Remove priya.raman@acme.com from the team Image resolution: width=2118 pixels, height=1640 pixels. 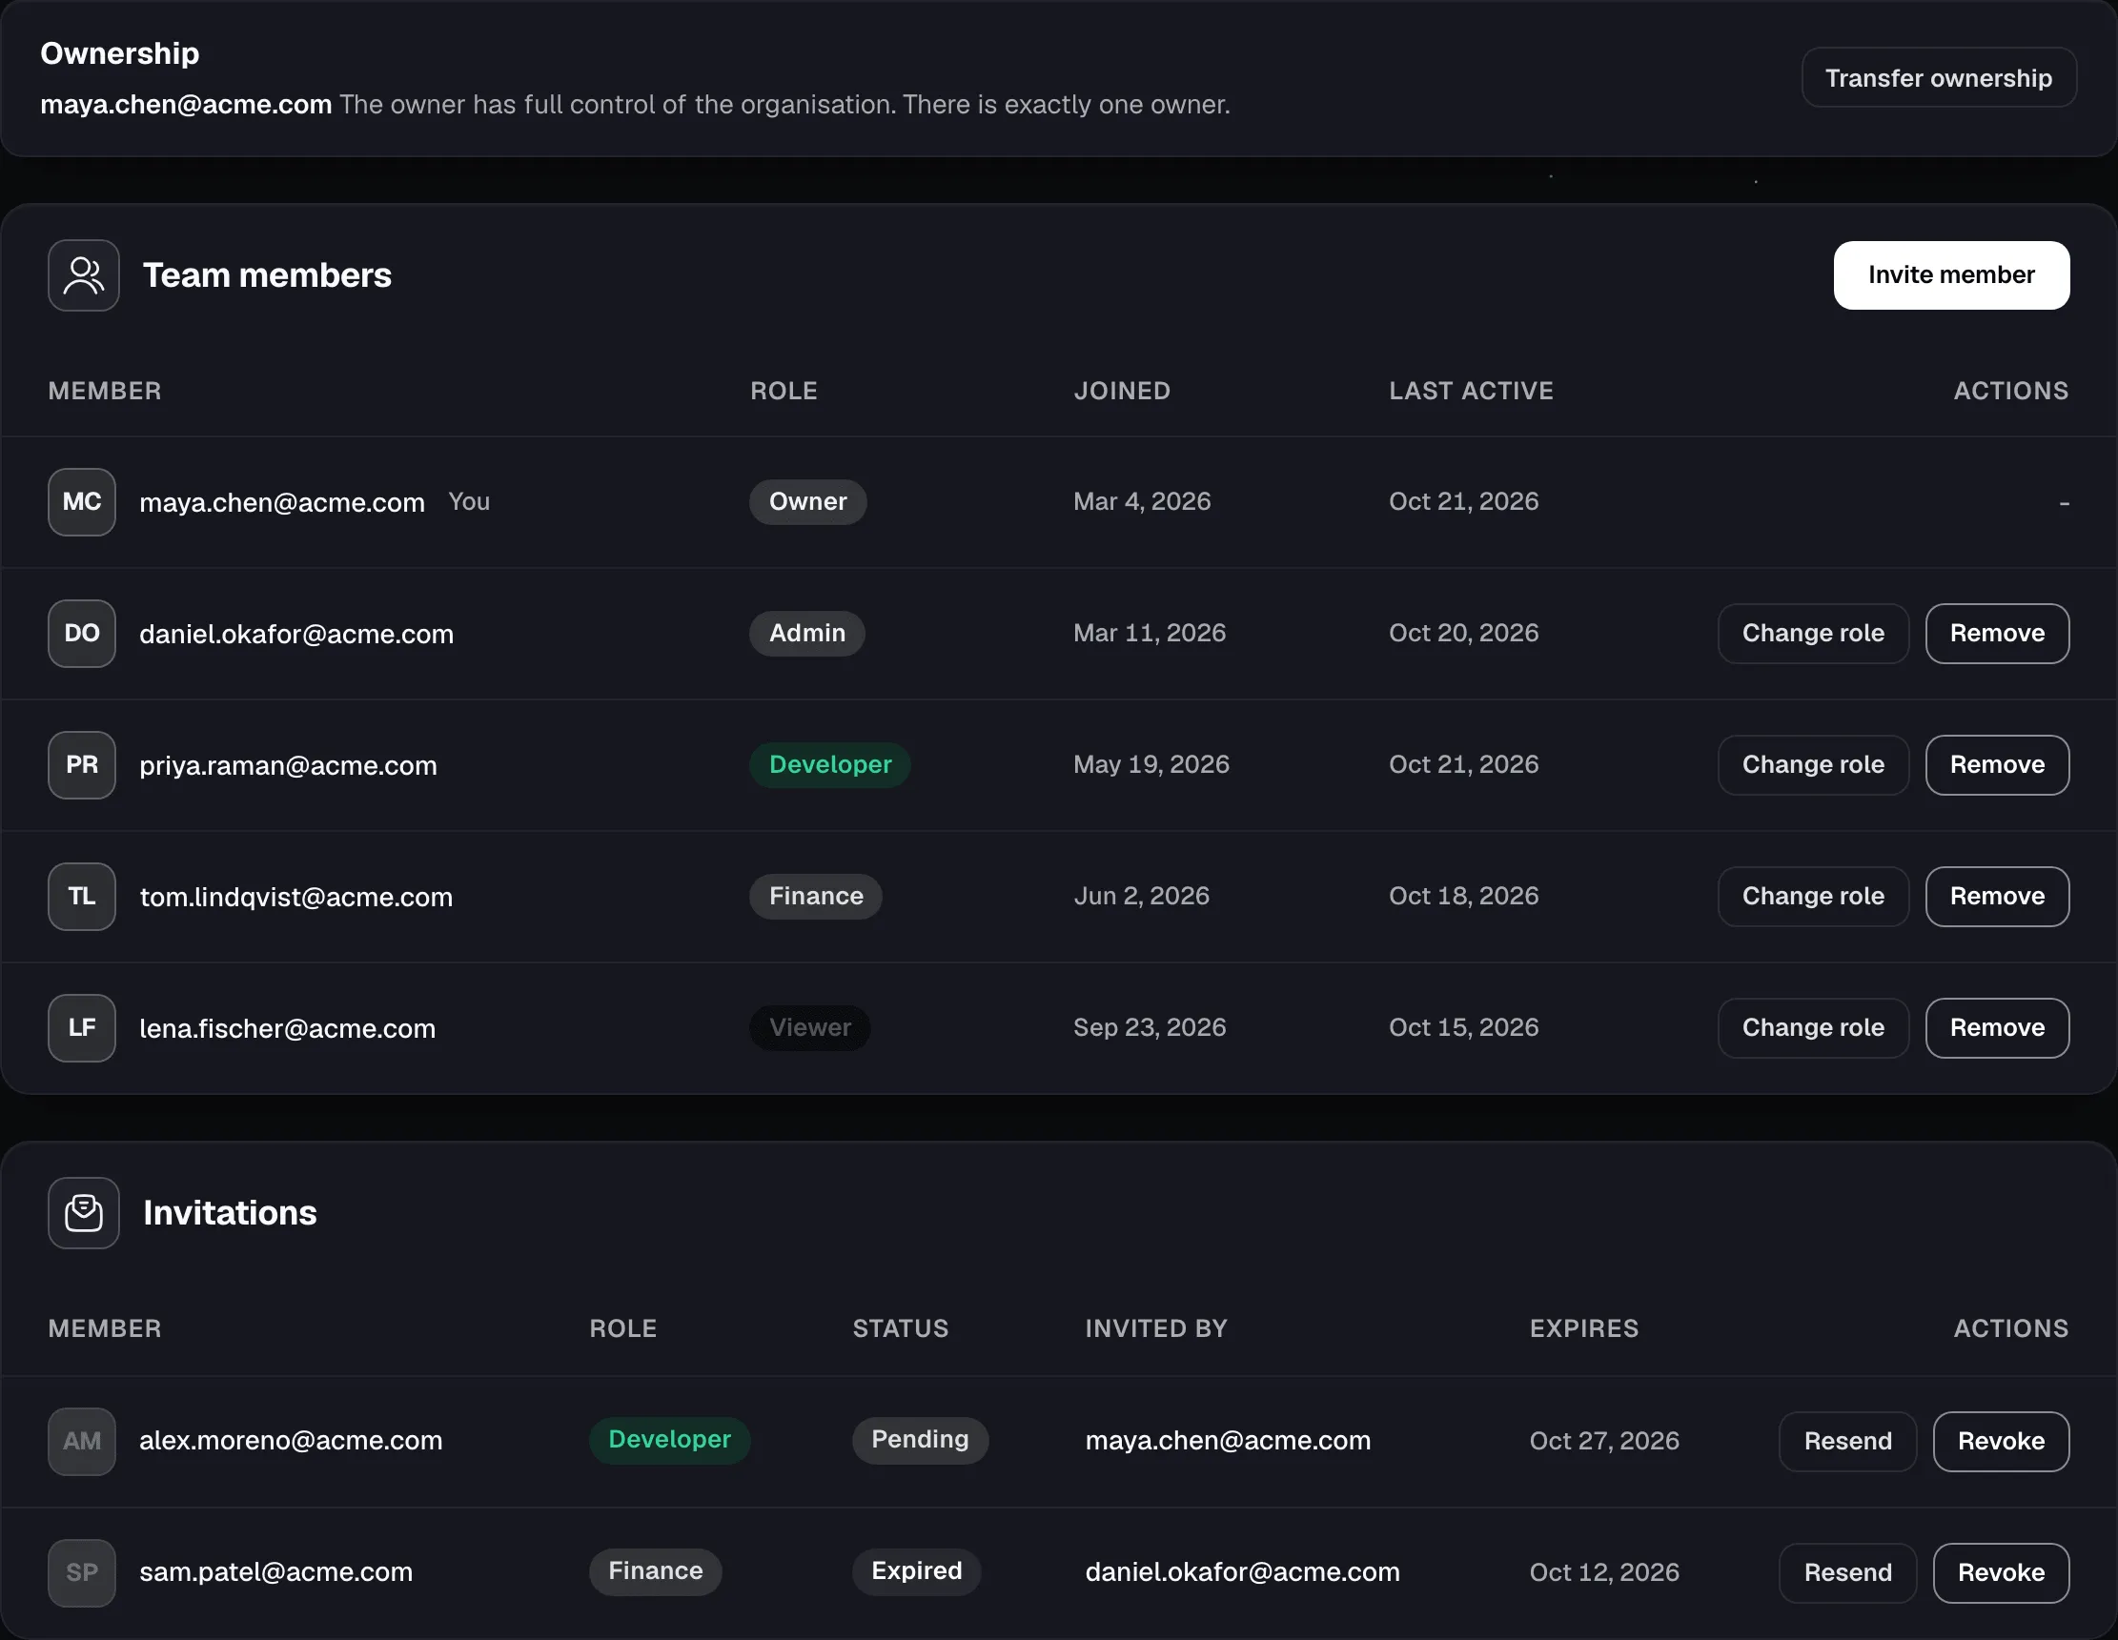click(1997, 765)
